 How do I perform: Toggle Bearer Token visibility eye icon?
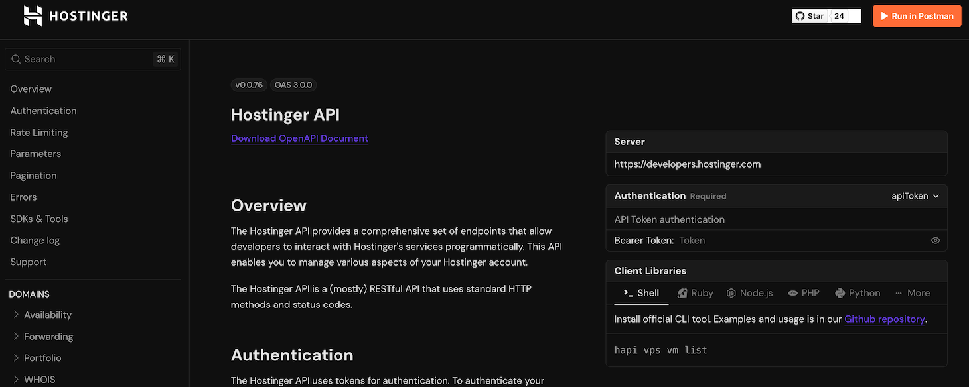[x=935, y=241]
